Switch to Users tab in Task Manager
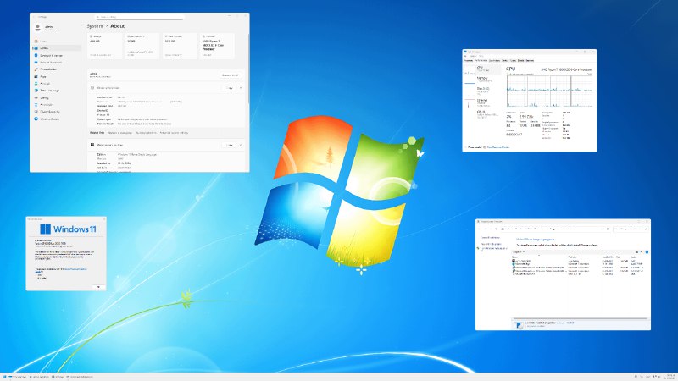 pyautogui.click(x=514, y=60)
